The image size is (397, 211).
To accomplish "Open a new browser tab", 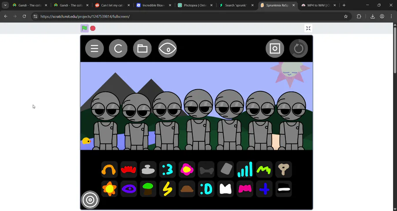I will 344,5.
